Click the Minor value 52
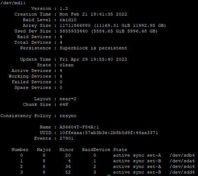Screen dimensions: 198x176 pos(68,172)
